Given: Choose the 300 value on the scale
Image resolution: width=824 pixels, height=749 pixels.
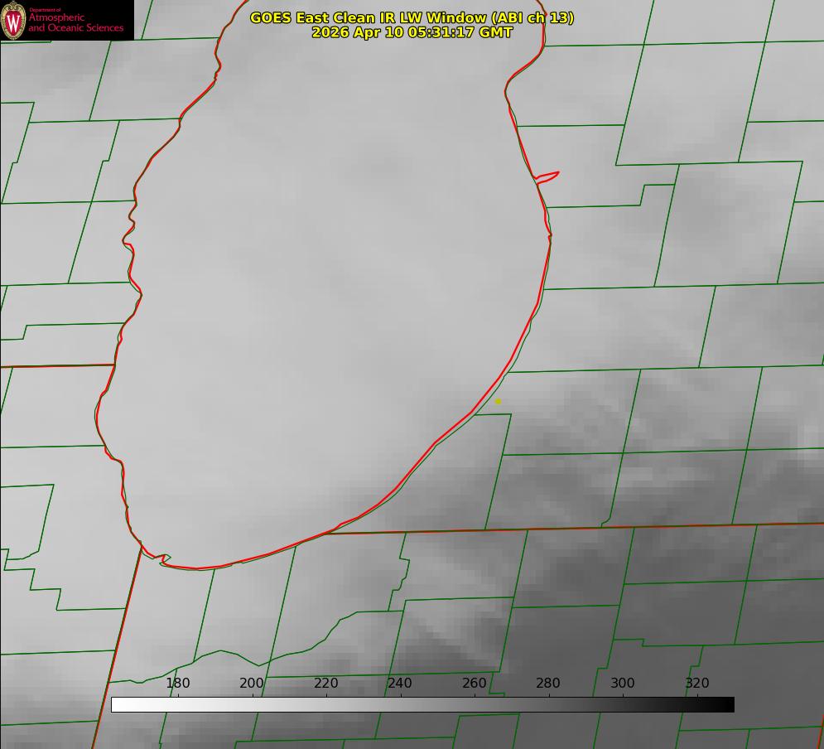Looking at the screenshot, I should click(x=623, y=683).
